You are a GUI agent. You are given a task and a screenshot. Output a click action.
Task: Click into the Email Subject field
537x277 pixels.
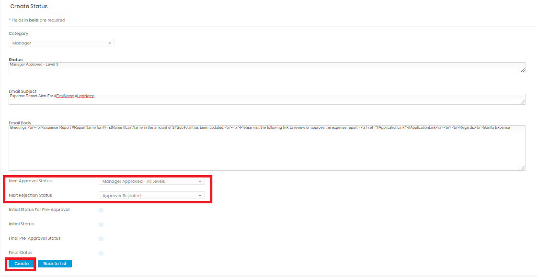(x=267, y=99)
